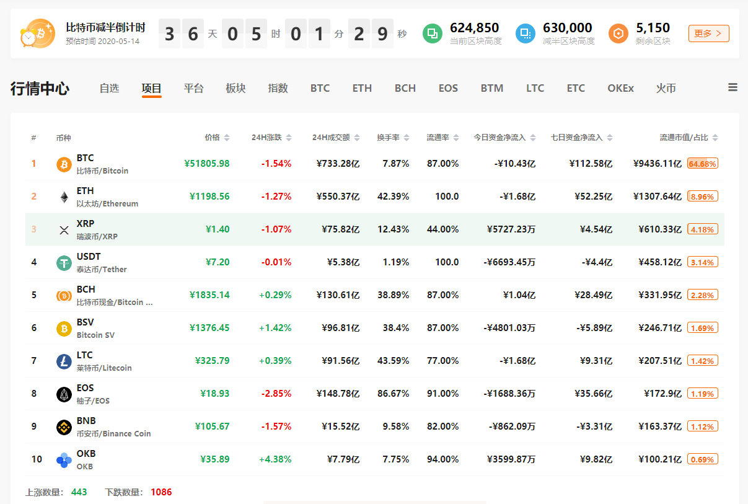Click the falling count 1086

pyautogui.click(x=161, y=492)
